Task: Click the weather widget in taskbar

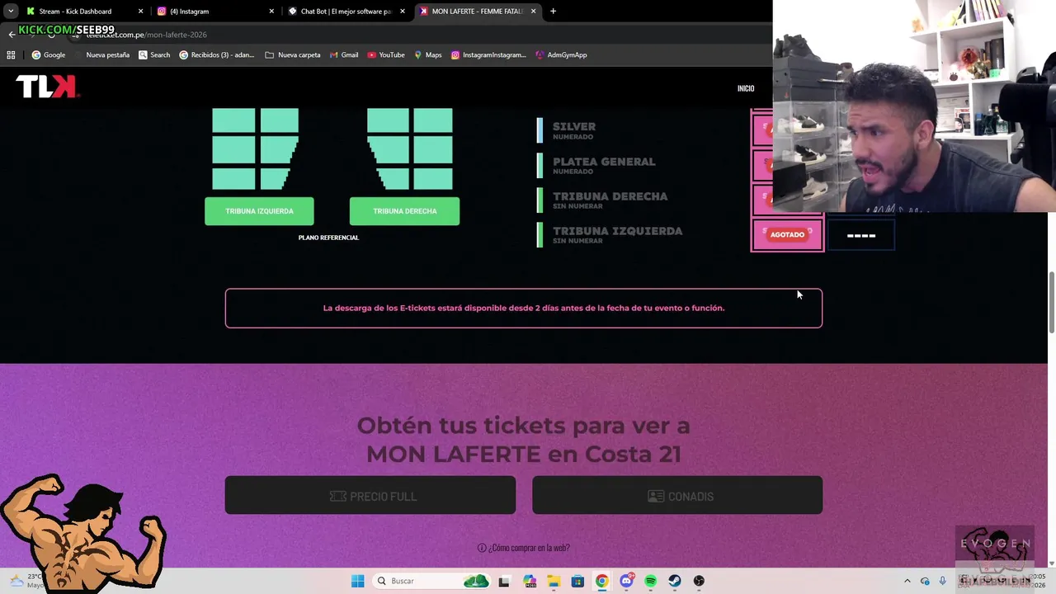Action: 25,581
